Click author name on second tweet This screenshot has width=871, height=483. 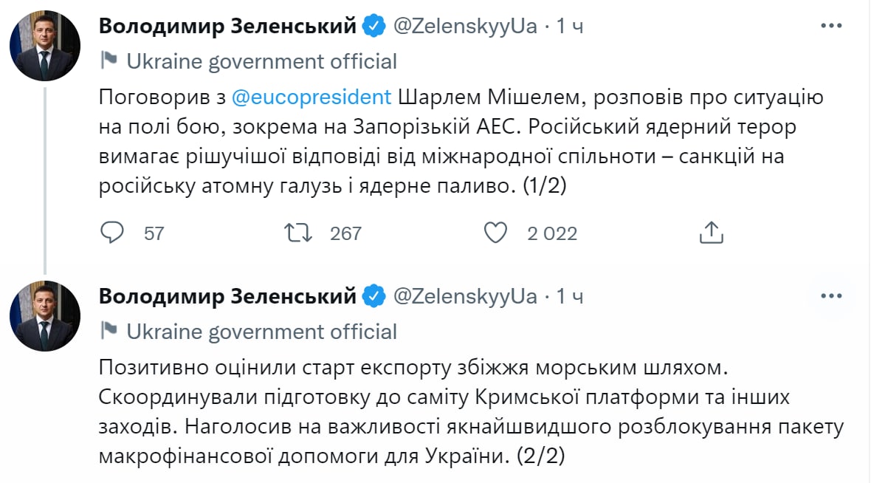[227, 297]
